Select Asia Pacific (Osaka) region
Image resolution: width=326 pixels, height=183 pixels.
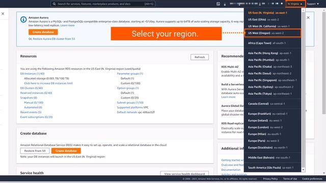tap(269, 67)
